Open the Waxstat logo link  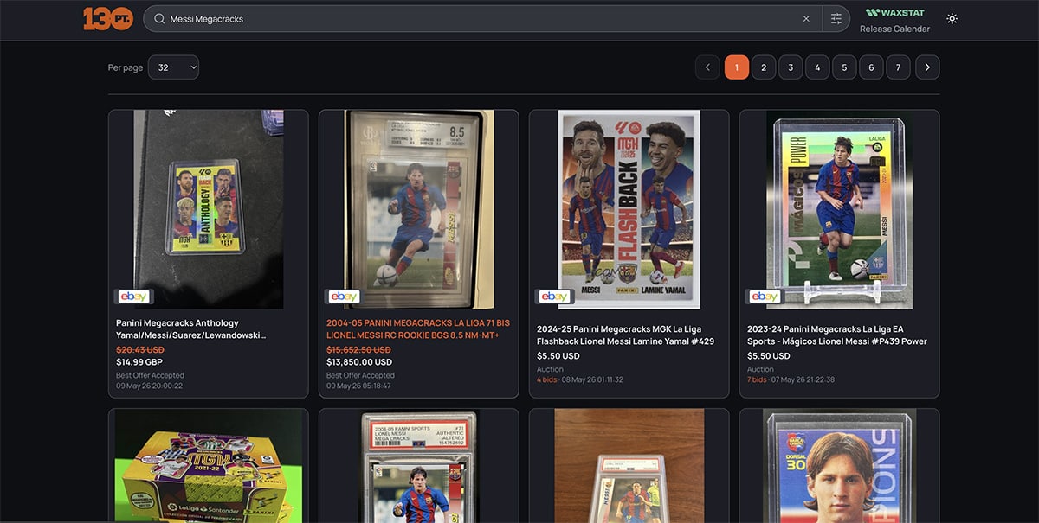(x=895, y=13)
